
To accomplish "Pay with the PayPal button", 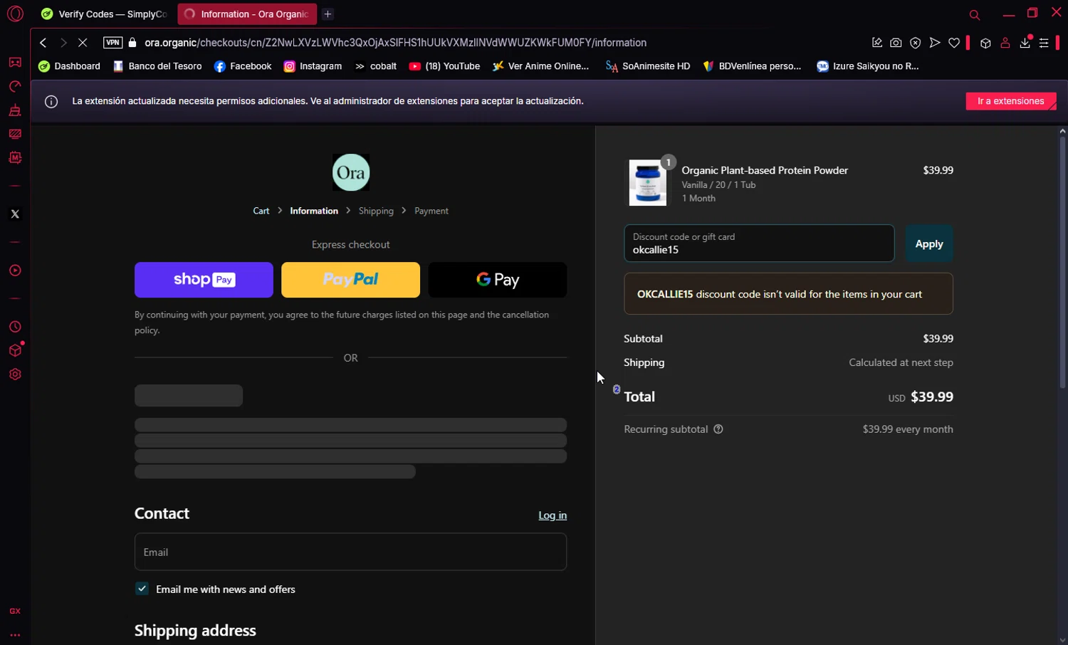I will click(350, 280).
